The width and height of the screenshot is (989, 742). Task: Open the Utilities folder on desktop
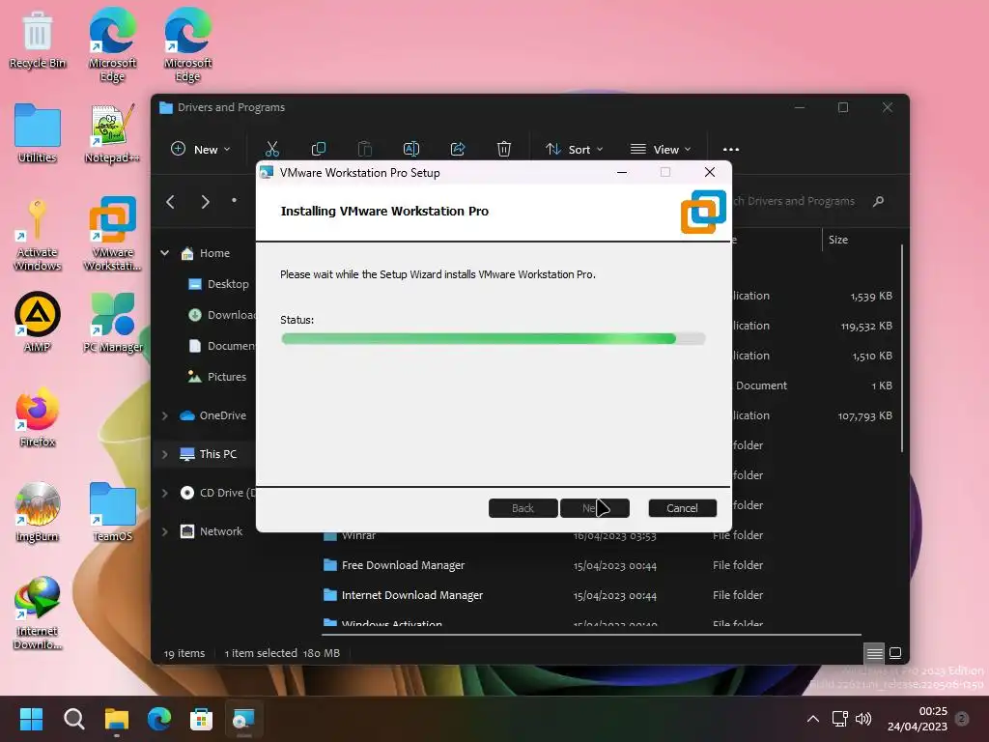point(38,133)
